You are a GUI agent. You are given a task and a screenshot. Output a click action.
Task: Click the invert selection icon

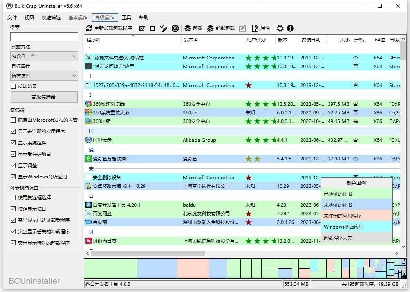(163, 28)
